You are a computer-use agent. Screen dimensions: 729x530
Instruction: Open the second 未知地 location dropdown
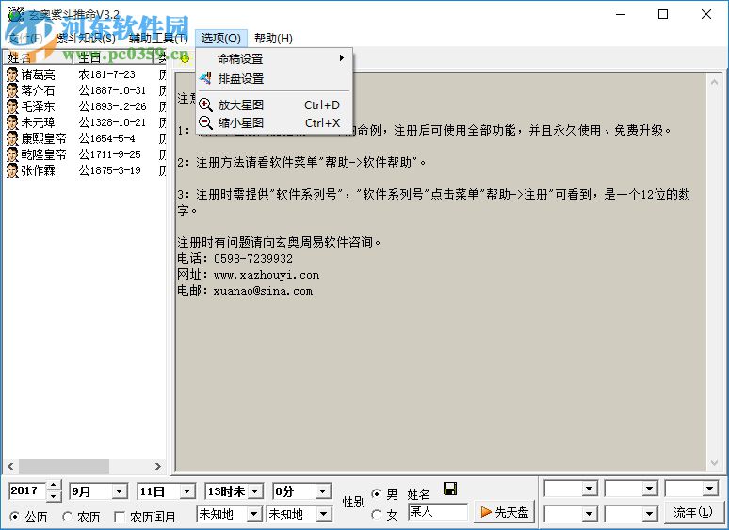(324, 514)
